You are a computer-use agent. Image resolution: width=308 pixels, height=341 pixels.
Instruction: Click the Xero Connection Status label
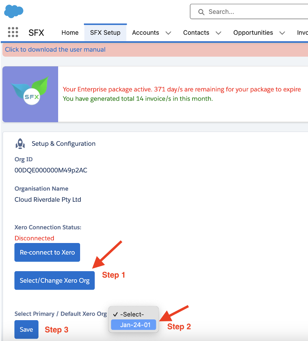tap(48, 227)
